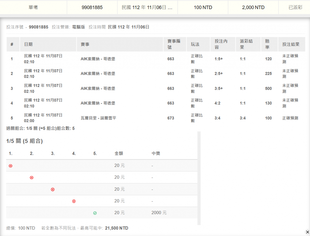This screenshot has width=310, height=236.
Task: Click the vertical scrollbar beside the combinations table
Action: (199, 178)
